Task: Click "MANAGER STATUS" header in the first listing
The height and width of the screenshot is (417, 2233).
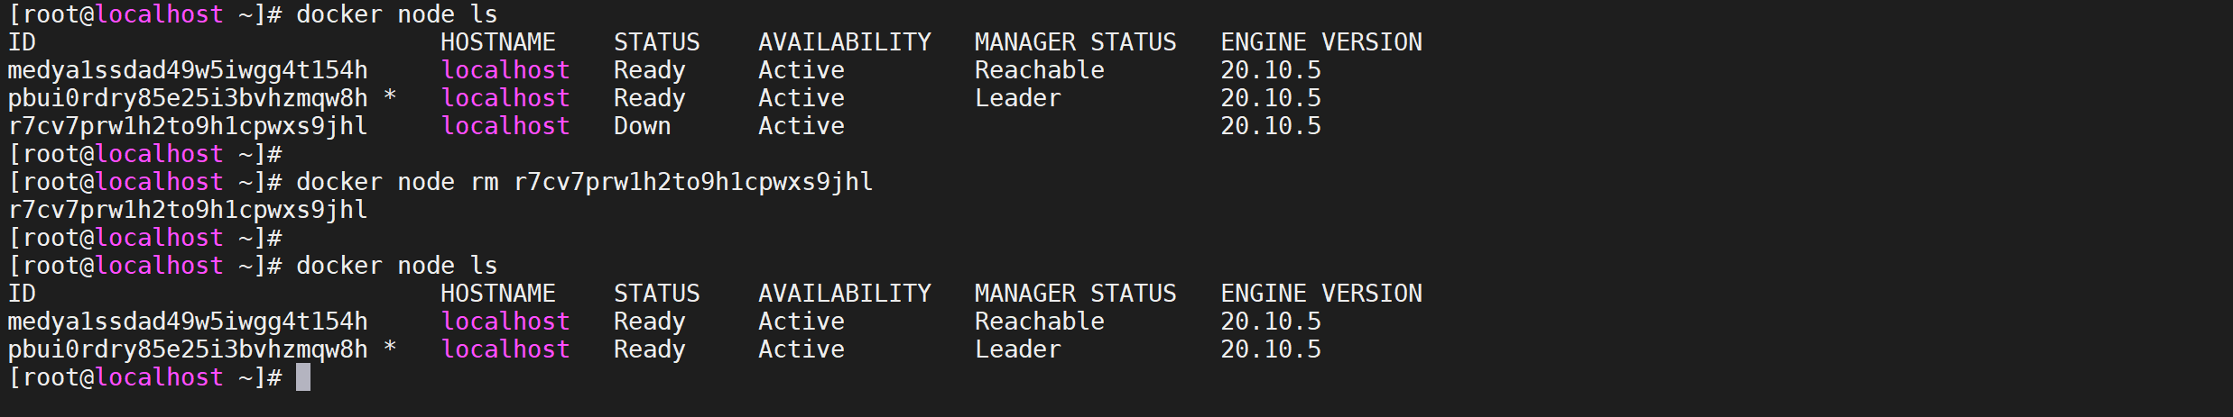Action: click(x=1075, y=42)
